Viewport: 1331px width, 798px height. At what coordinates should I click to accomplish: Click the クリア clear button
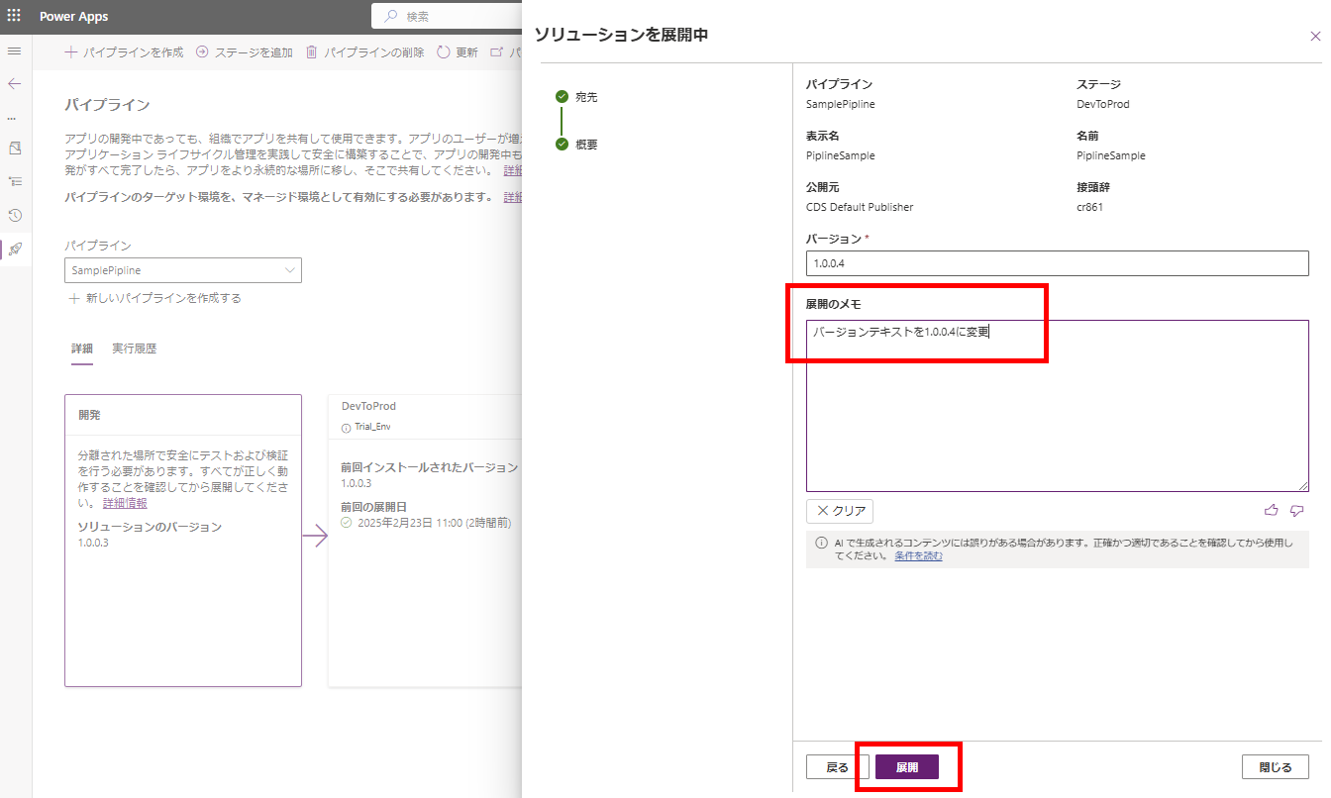coord(840,512)
